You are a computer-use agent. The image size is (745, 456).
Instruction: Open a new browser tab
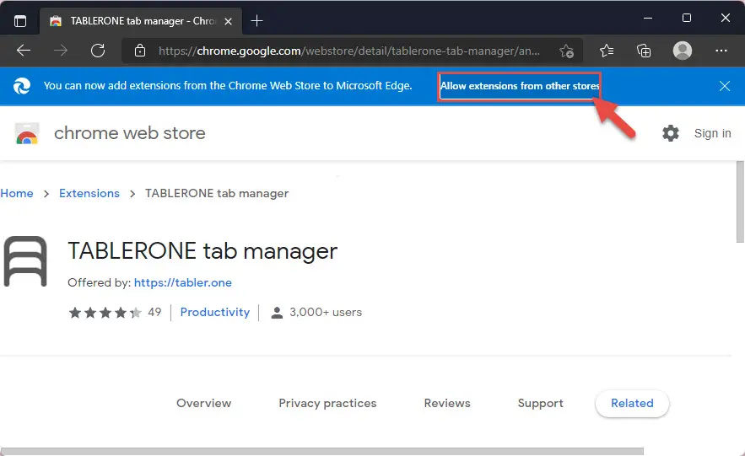pyautogui.click(x=256, y=21)
